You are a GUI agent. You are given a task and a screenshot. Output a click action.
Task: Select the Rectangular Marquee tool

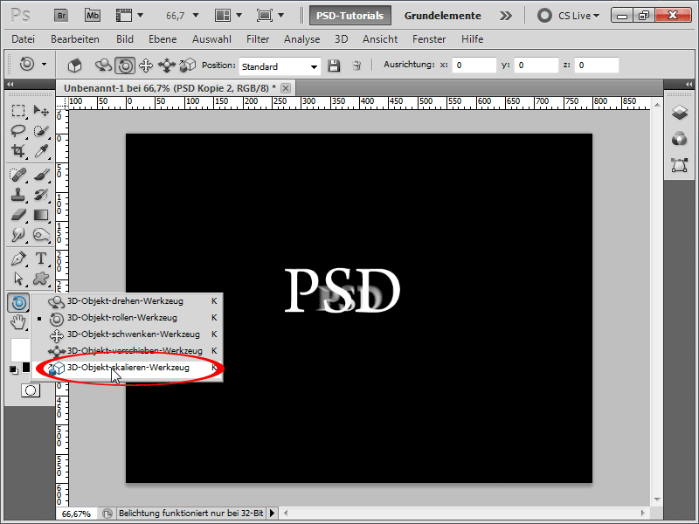tap(18, 111)
